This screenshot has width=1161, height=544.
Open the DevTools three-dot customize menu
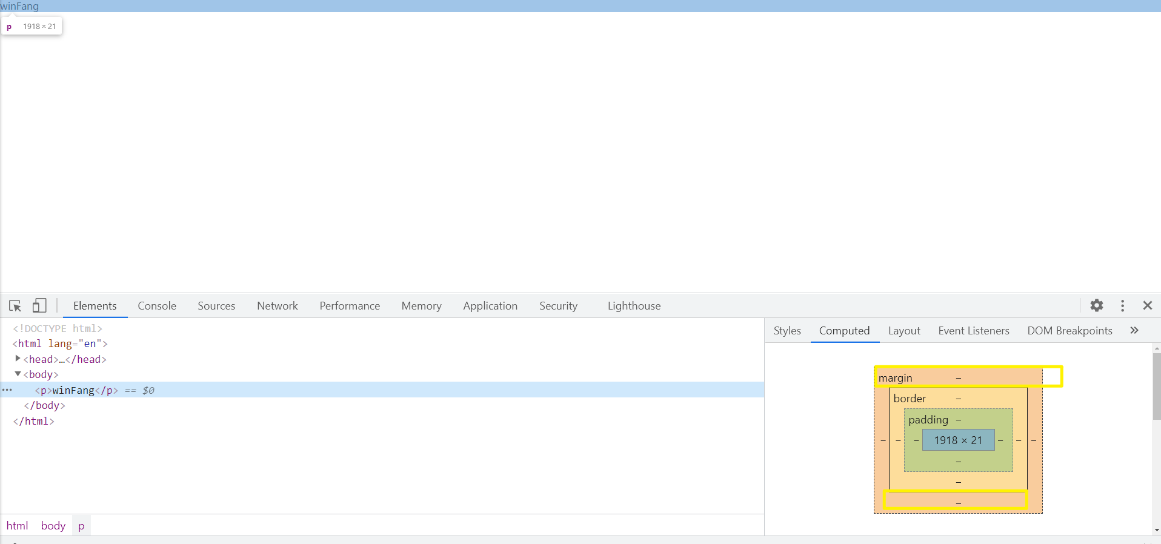click(1122, 305)
